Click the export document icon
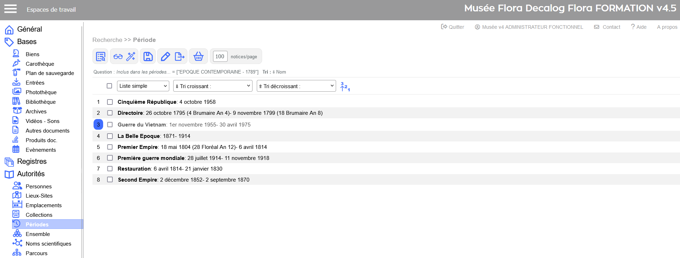The image size is (680, 258). (x=180, y=57)
